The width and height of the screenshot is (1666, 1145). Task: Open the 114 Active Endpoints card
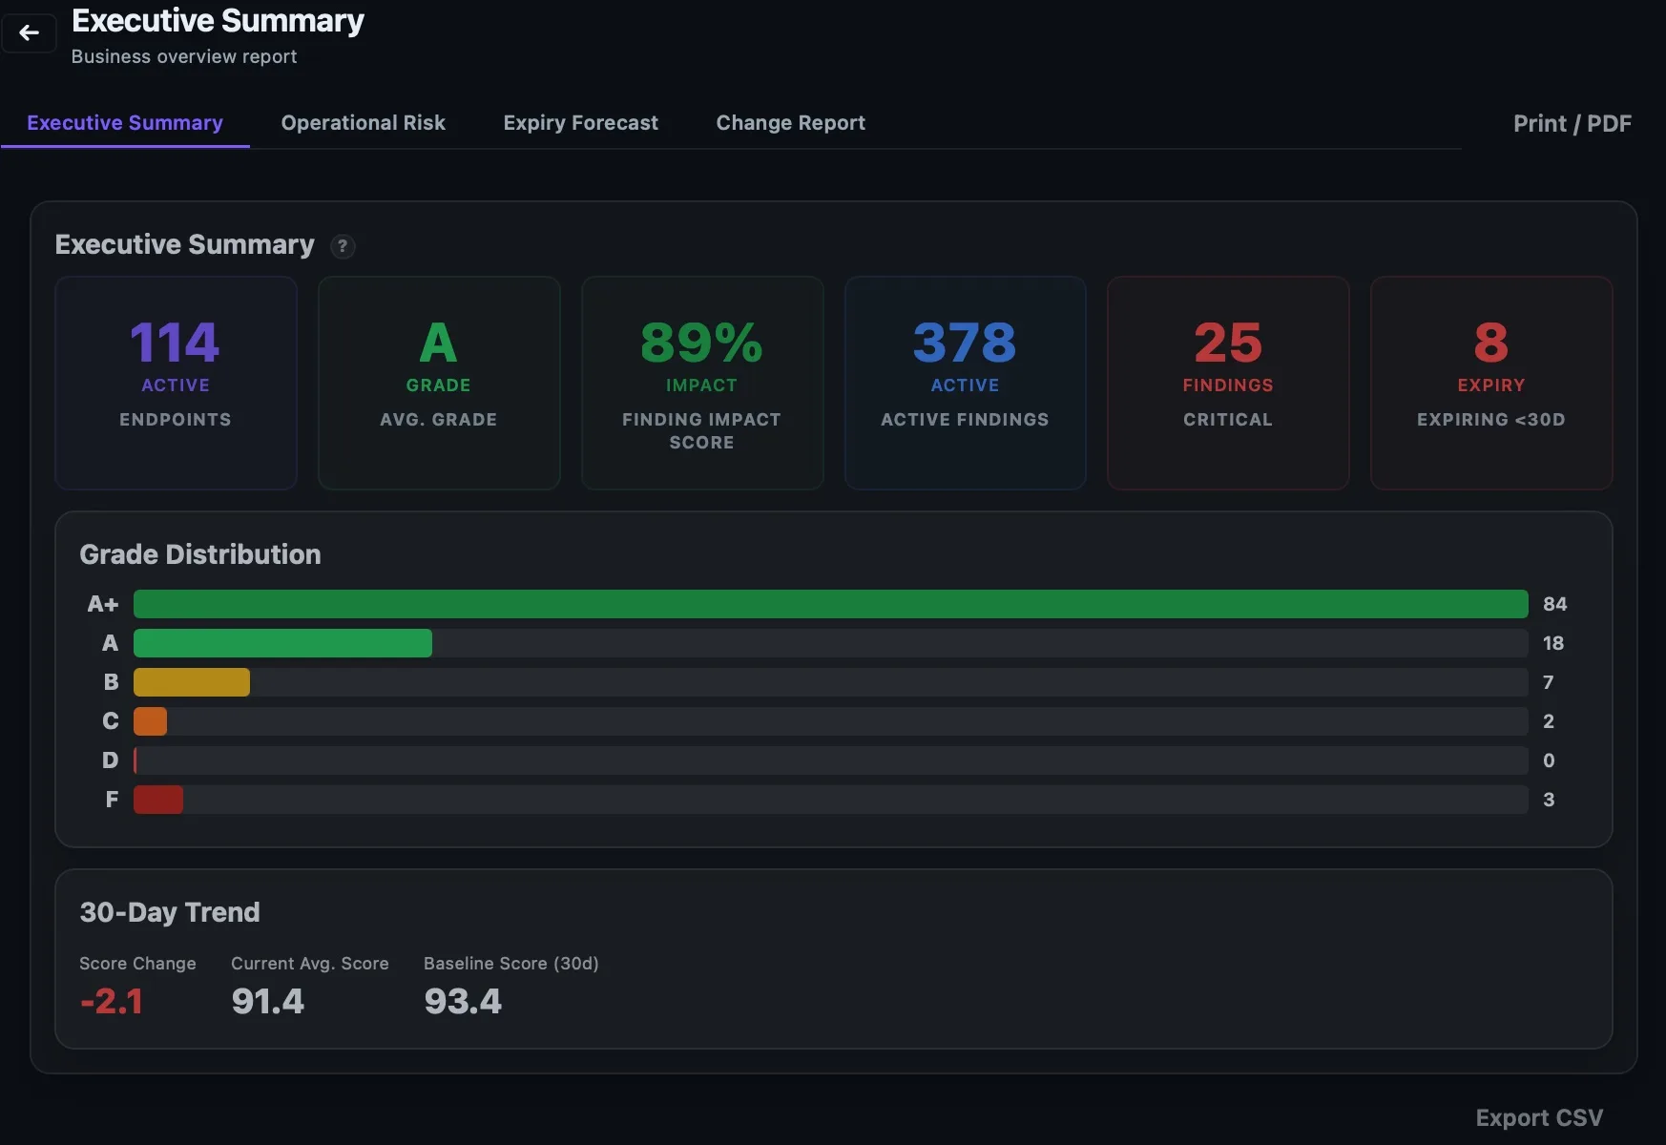point(176,383)
